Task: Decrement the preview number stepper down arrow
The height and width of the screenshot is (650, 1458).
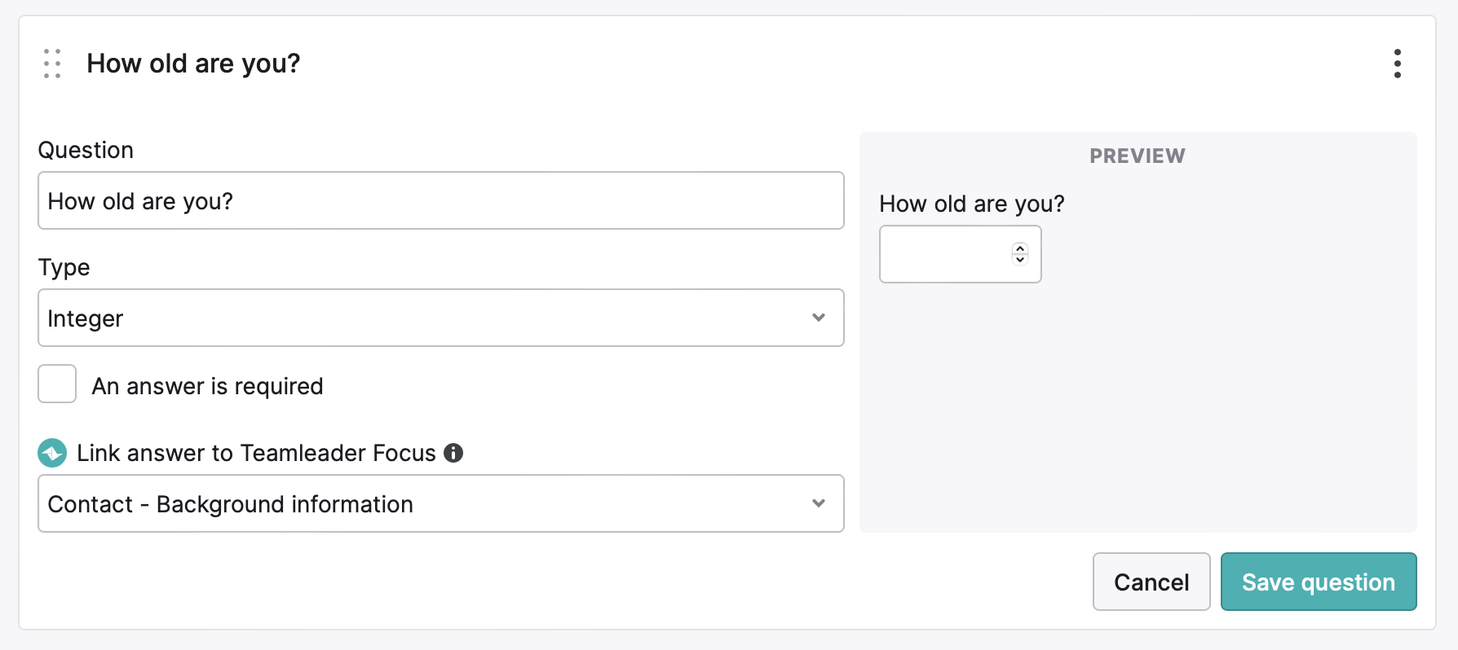Action: pos(1020,260)
